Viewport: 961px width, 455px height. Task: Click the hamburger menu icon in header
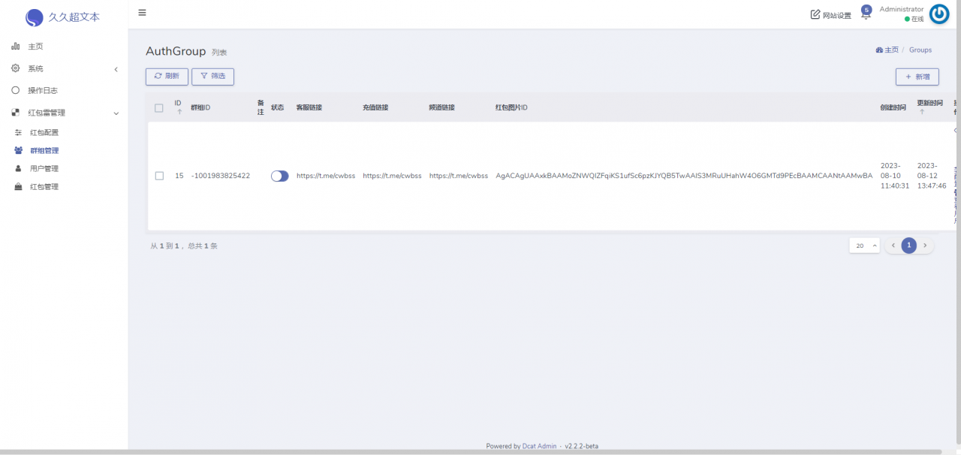[142, 13]
